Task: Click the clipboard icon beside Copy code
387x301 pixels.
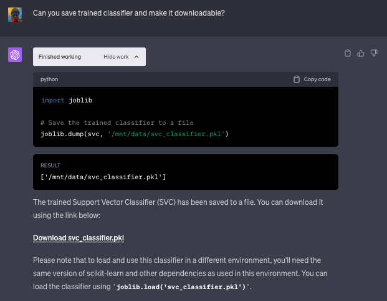Action: pos(297,79)
